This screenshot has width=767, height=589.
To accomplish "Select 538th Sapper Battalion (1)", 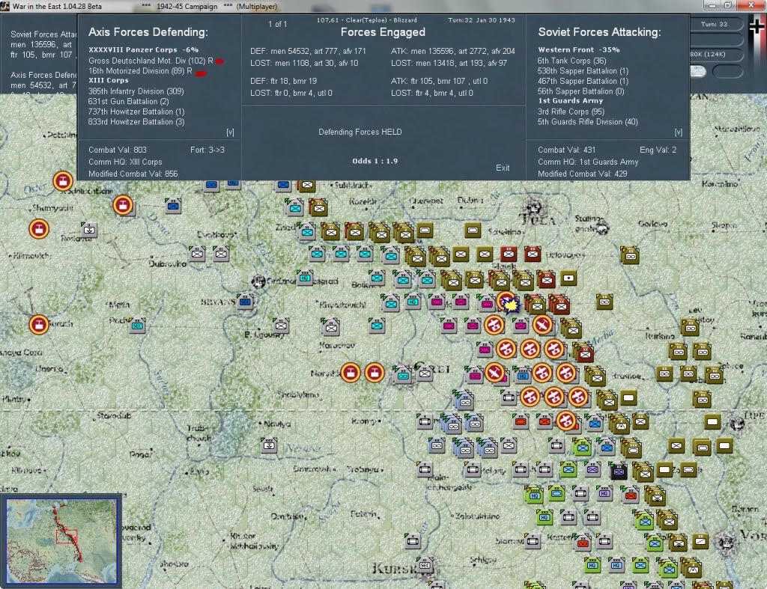I will coord(583,71).
